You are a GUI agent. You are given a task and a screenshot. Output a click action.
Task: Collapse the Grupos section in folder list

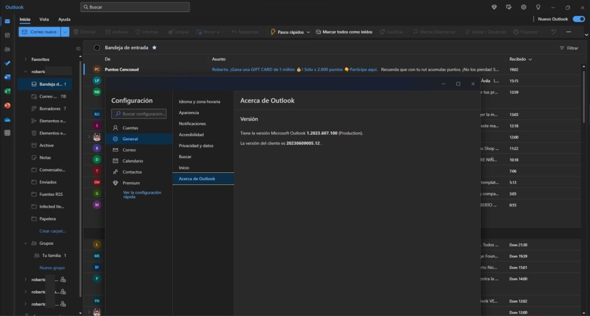pos(25,243)
